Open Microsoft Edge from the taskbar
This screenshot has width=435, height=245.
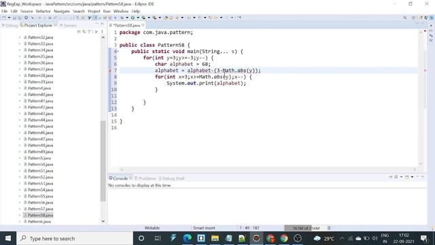click(x=188, y=238)
